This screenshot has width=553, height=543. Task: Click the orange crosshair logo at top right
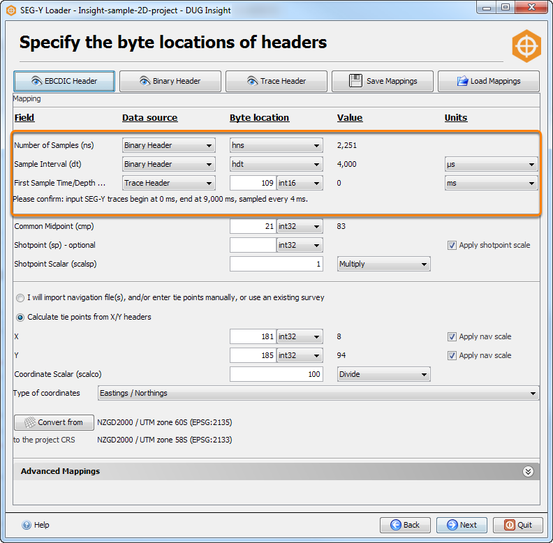(526, 46)
